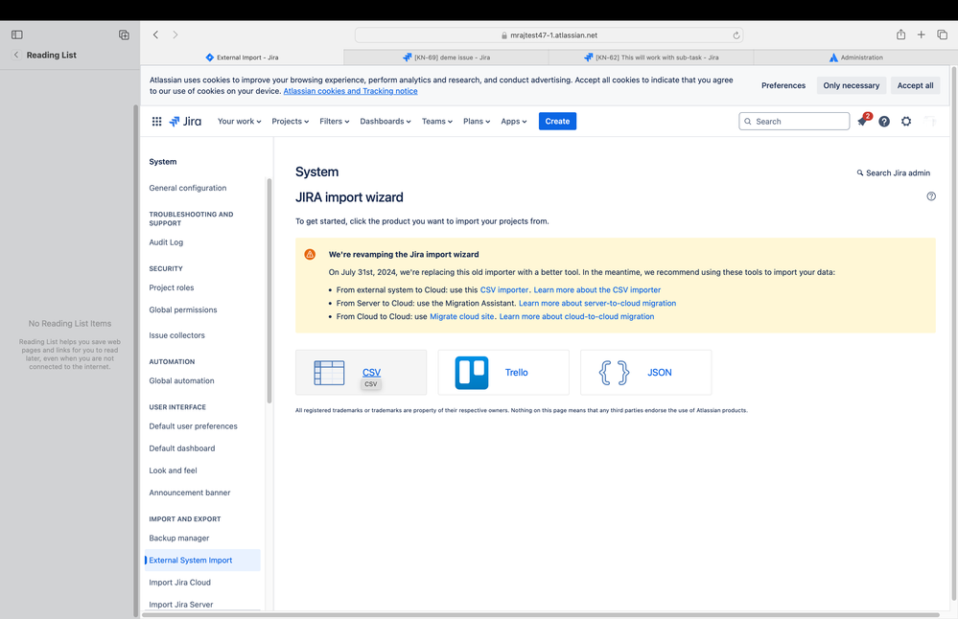Screen dimensions: 958x619
Task: Click the back chevron next to Reading List
Action: pyautogui.click(x=16, y=55)
